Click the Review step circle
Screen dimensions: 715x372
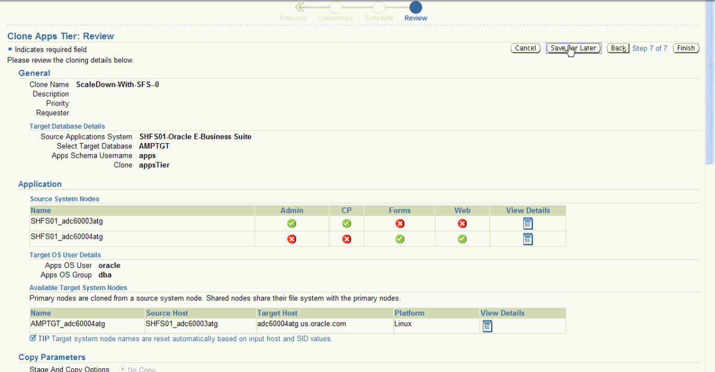(x=416, y=7)
